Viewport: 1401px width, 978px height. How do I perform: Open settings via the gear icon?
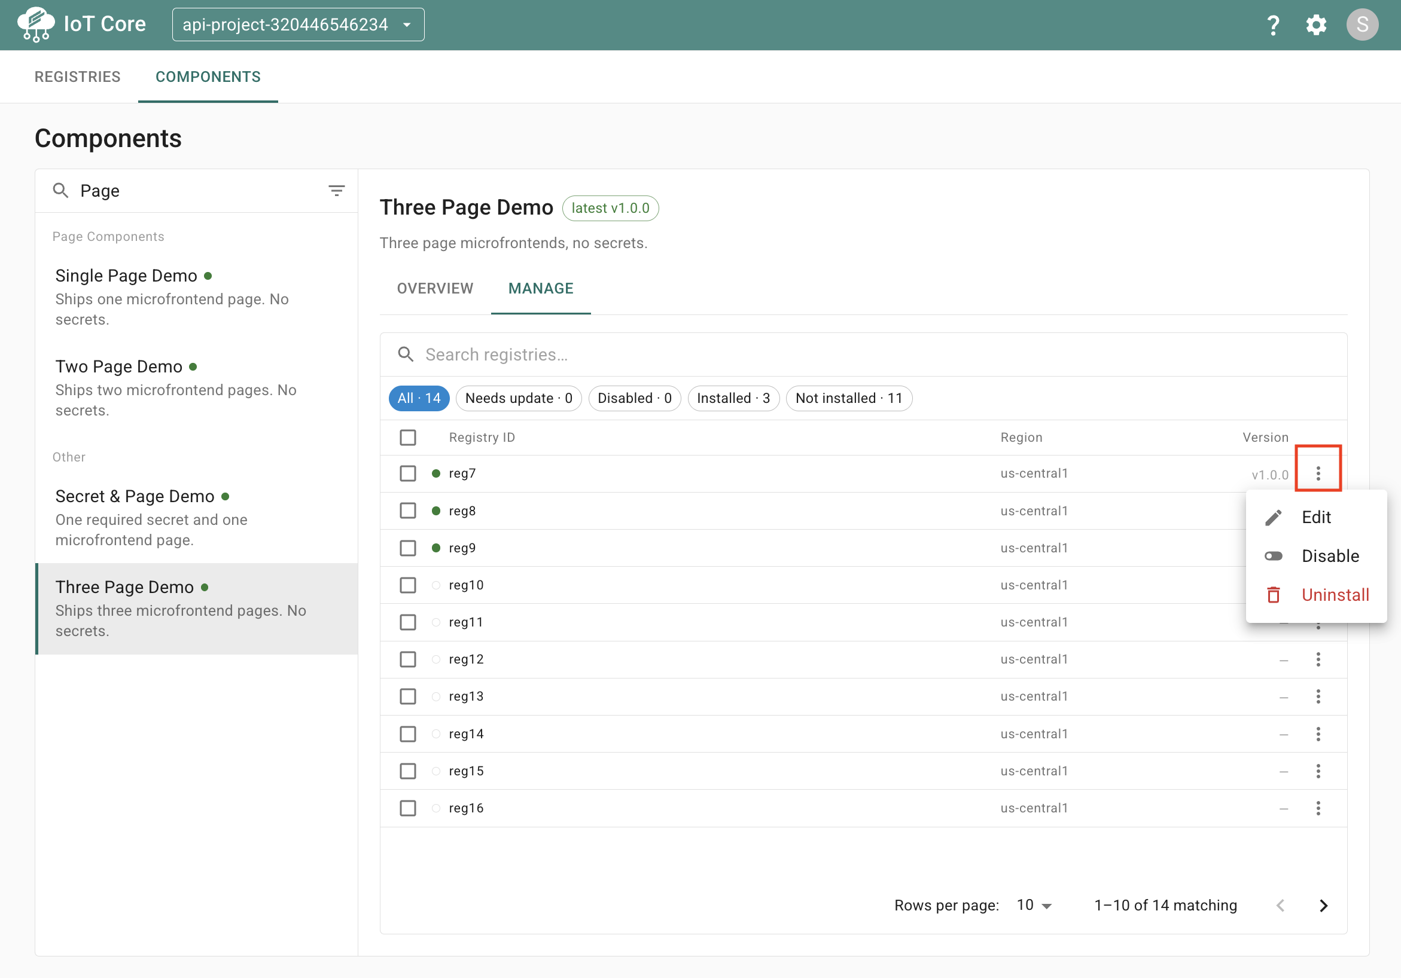pyautogui.click(x=1316, y=25)
